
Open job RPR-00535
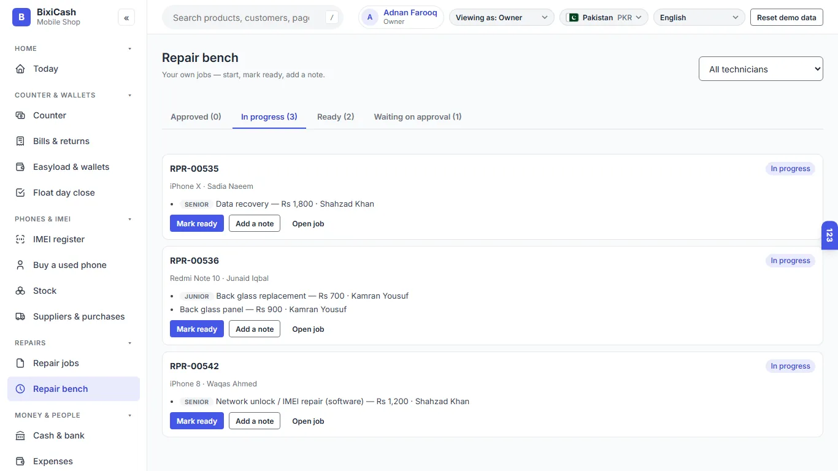(308, 223)
